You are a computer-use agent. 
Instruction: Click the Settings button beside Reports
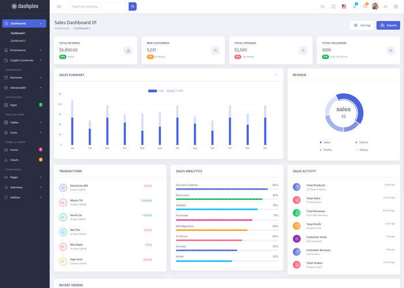click(361, 25)
